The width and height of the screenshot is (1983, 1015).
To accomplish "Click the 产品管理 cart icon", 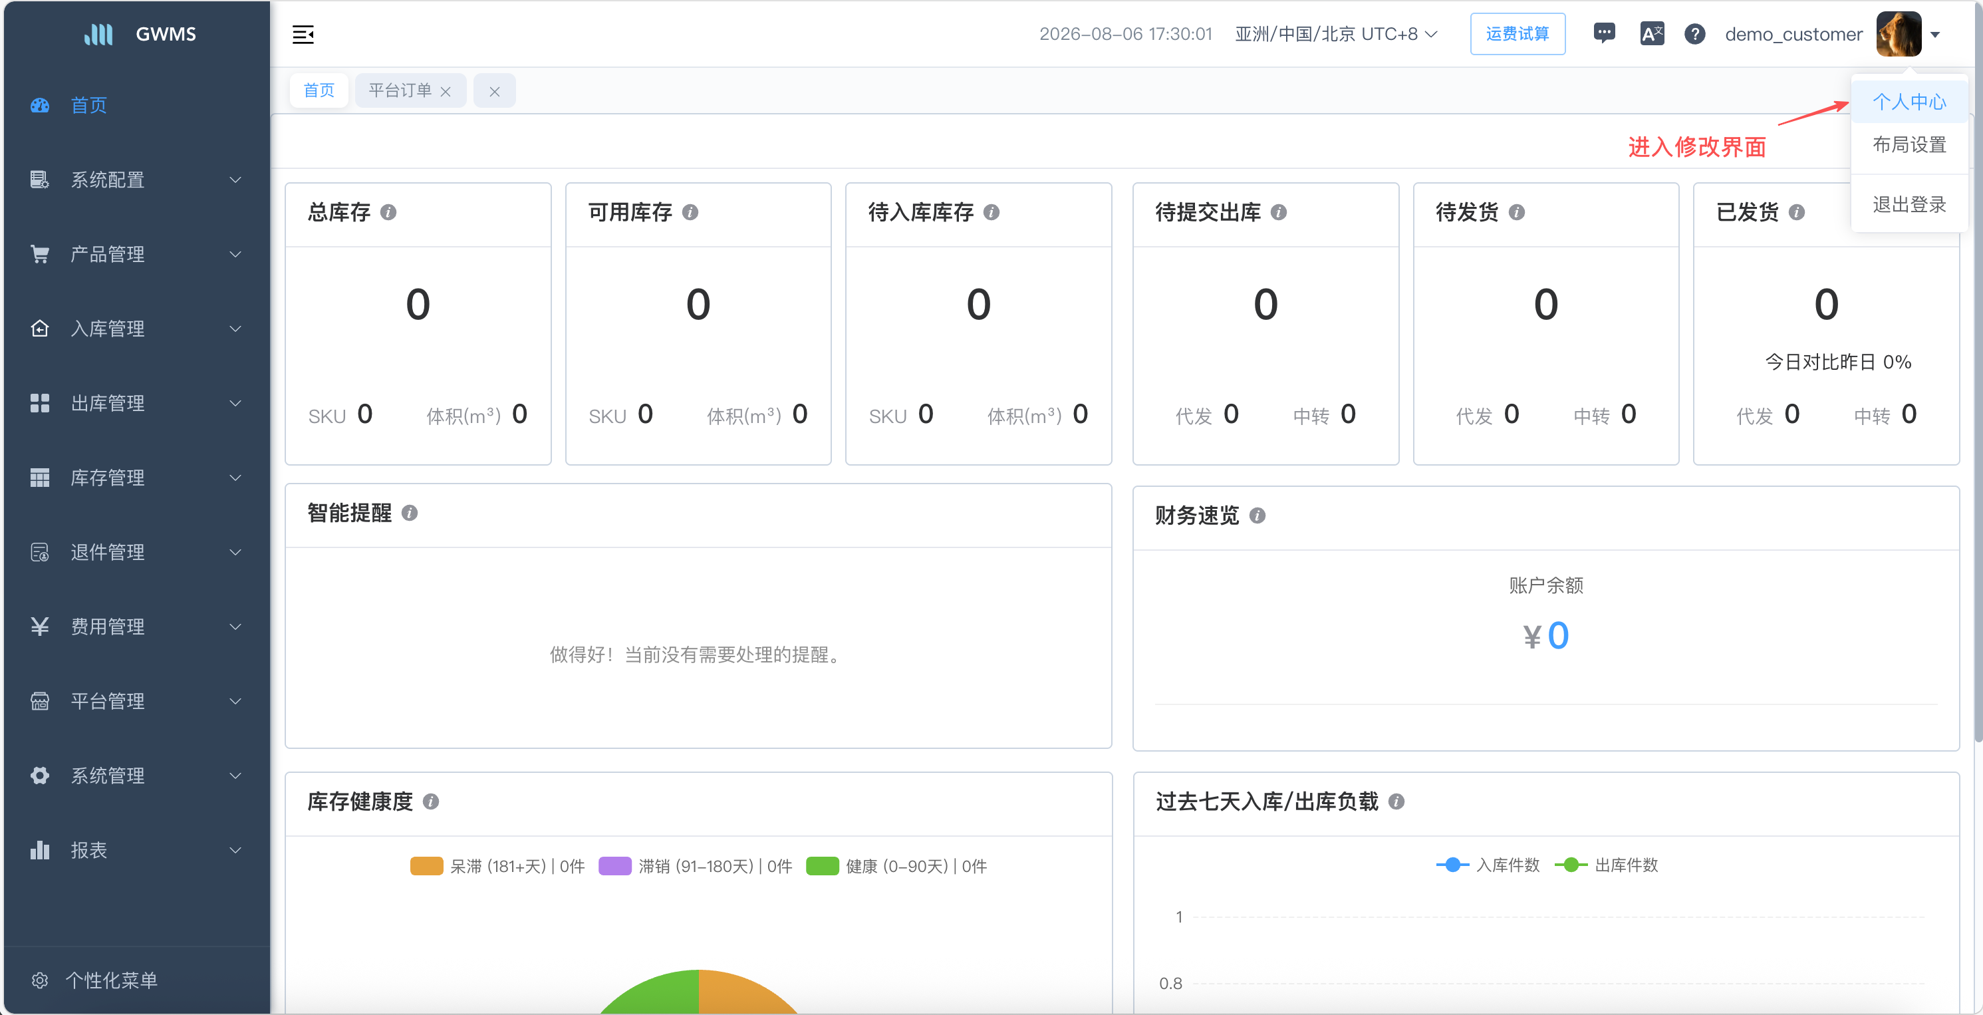I will (40, 254).
